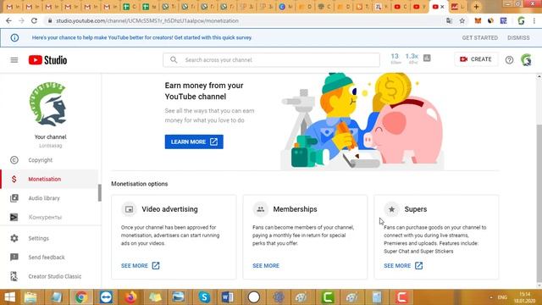Viewport: 542px width, 305px height.
Task: Click the Supers star icon
Action: point(391,209)
